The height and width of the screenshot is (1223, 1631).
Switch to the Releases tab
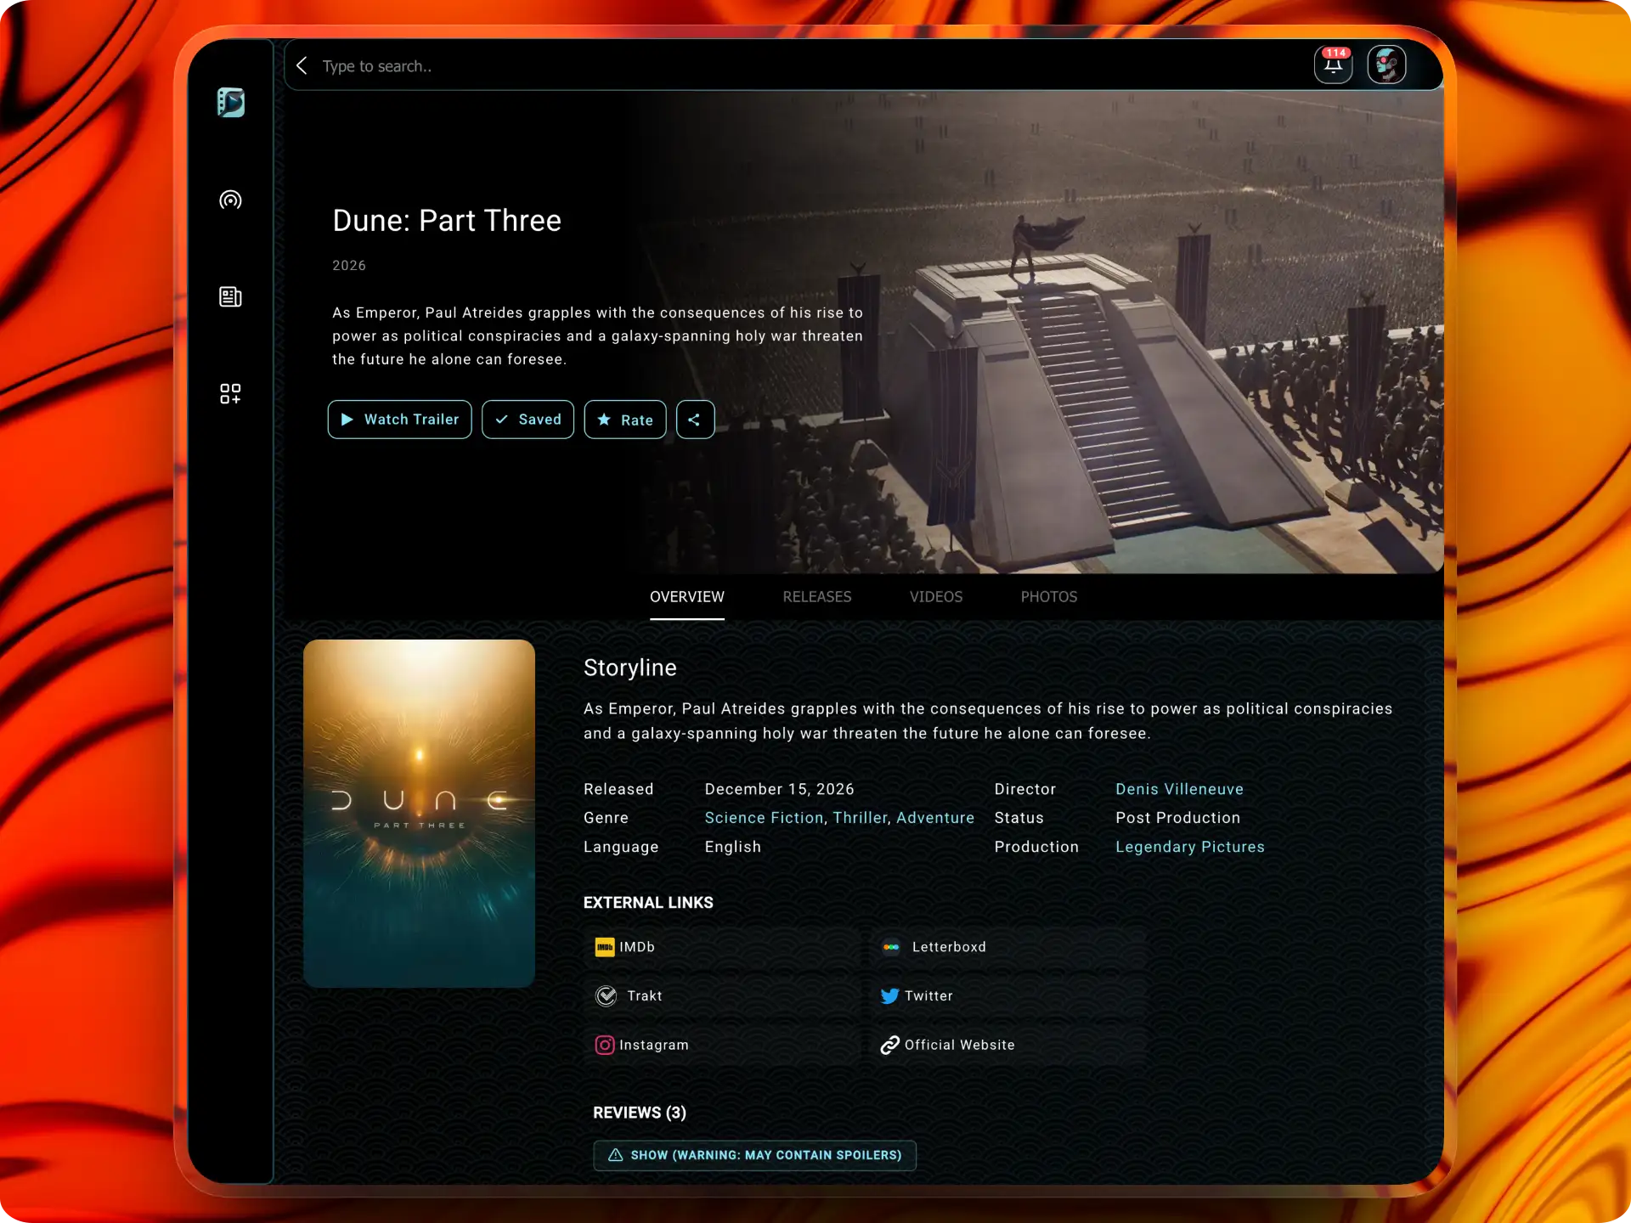point(816,597)
